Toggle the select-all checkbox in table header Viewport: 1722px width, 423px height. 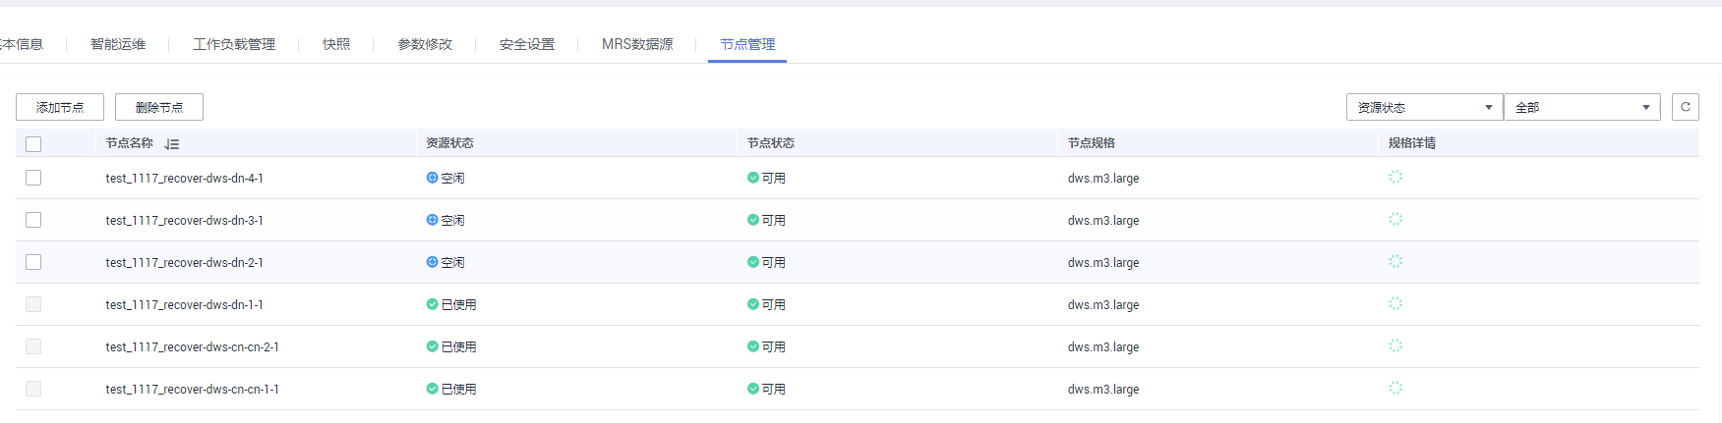[x=33, y=144]
